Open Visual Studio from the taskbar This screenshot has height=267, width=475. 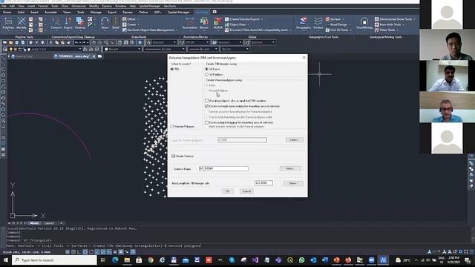pos(255,260)
